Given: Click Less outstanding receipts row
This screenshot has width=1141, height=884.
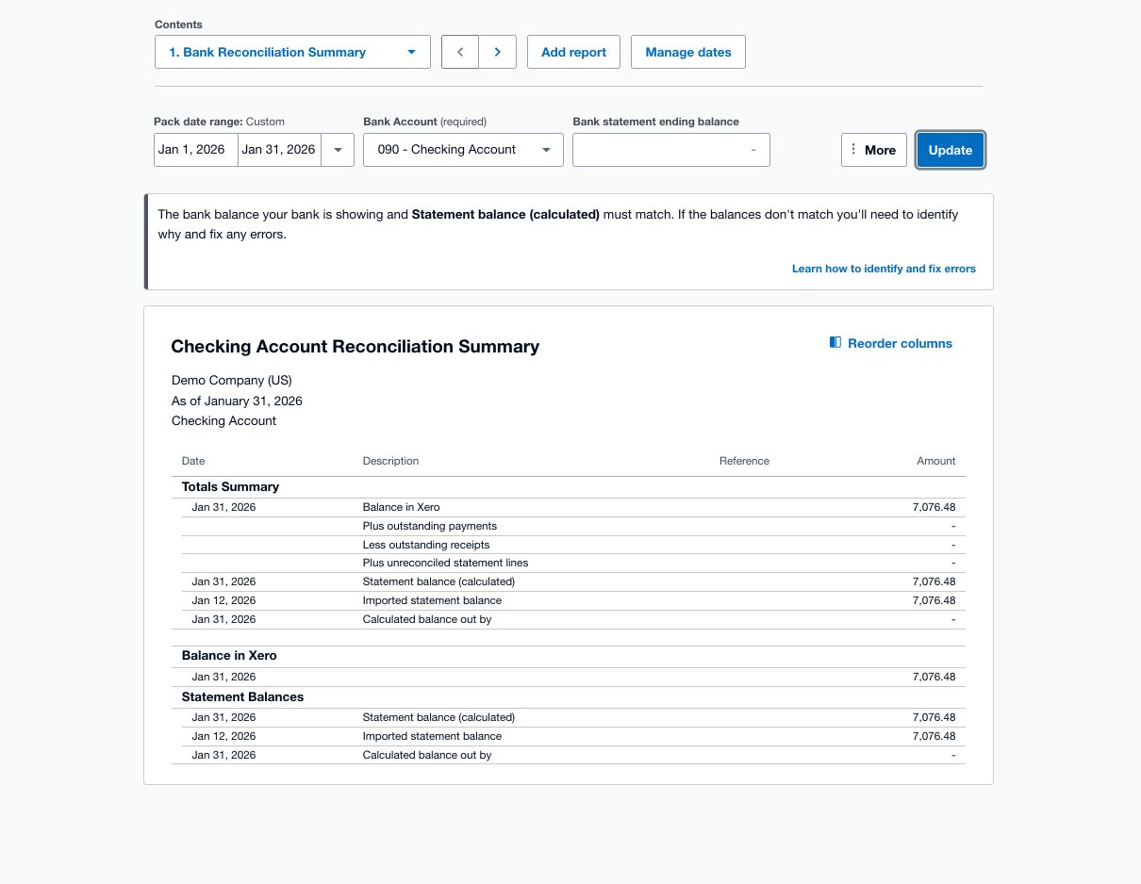Looking at the screenshot, I should [569, 545].
